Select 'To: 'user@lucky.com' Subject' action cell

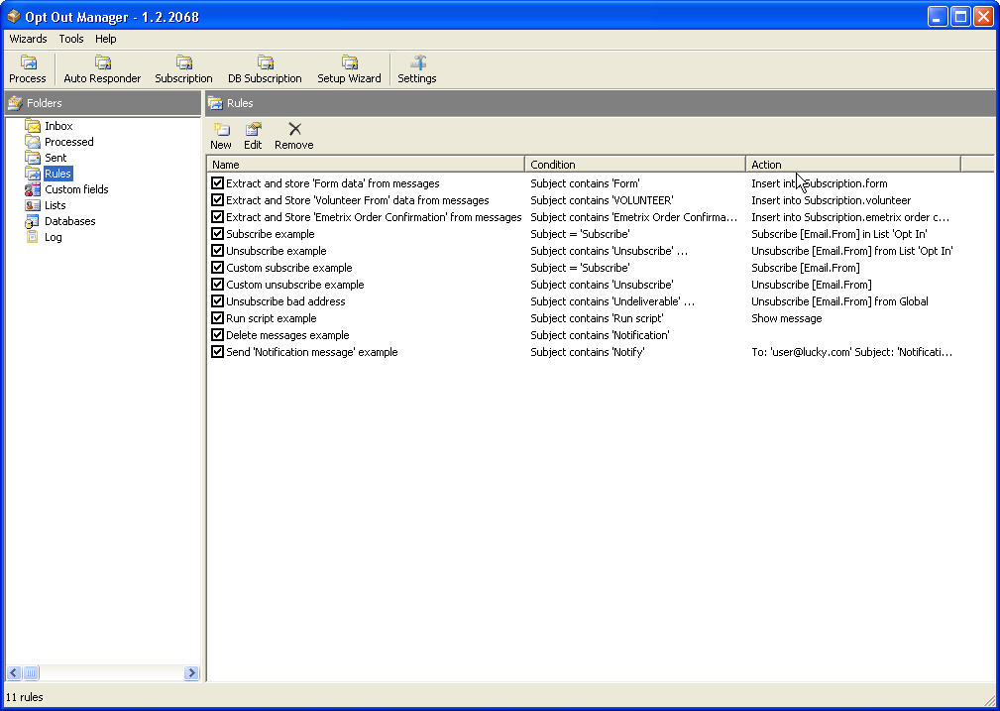tap(851, 352)
